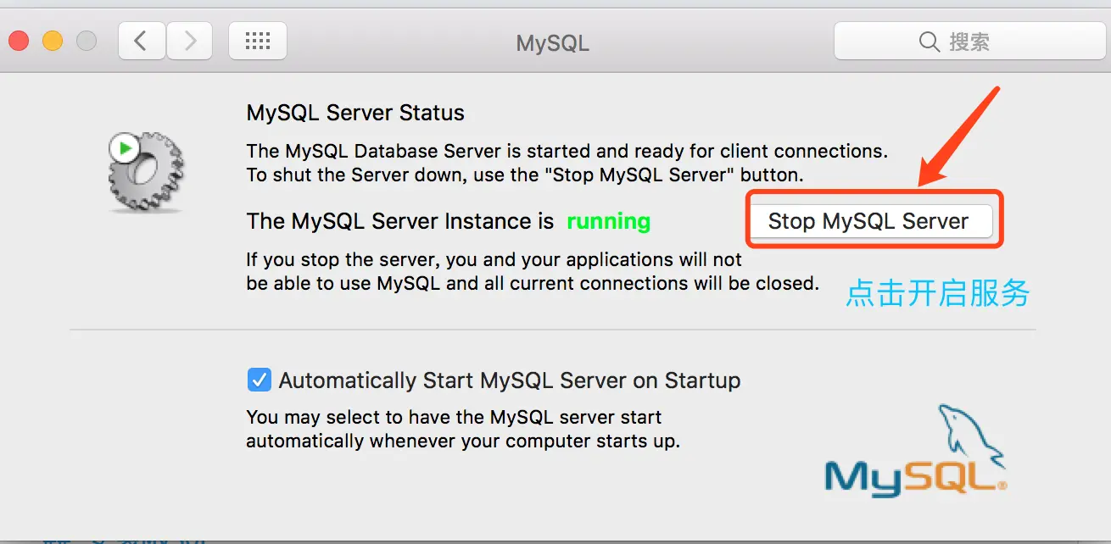Viewport: 1111px width, 544px height.
Task: Click the green play badge on gear
Action: [x=125, y=148]
